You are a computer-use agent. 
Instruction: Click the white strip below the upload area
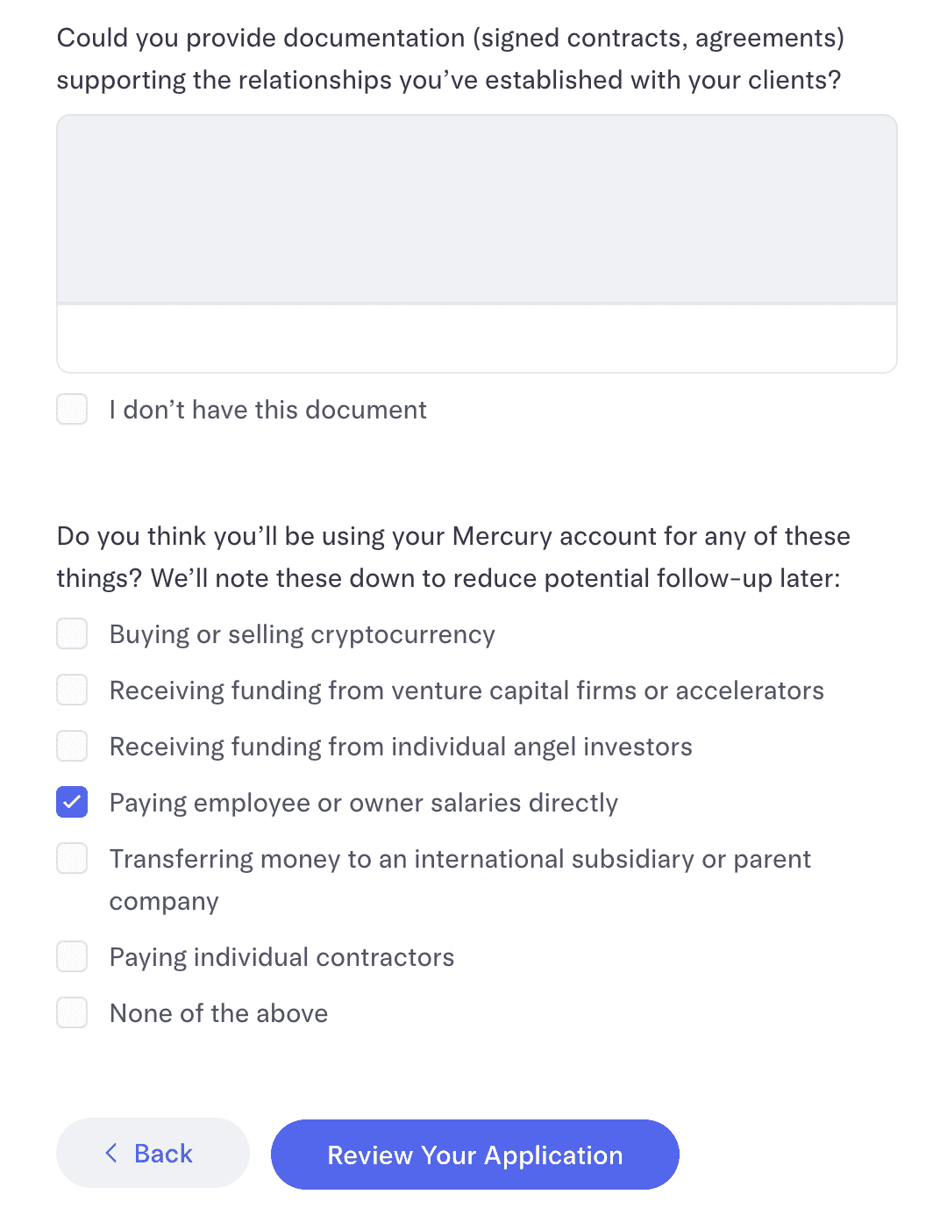click(x=477, y=339)
